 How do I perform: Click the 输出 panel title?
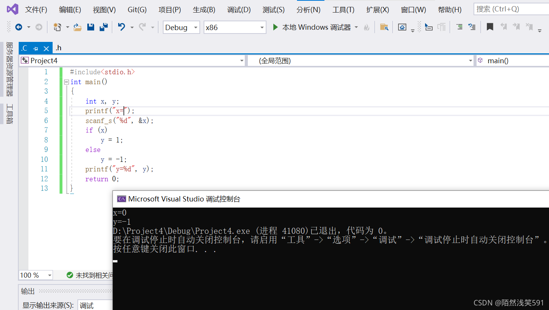28,291
